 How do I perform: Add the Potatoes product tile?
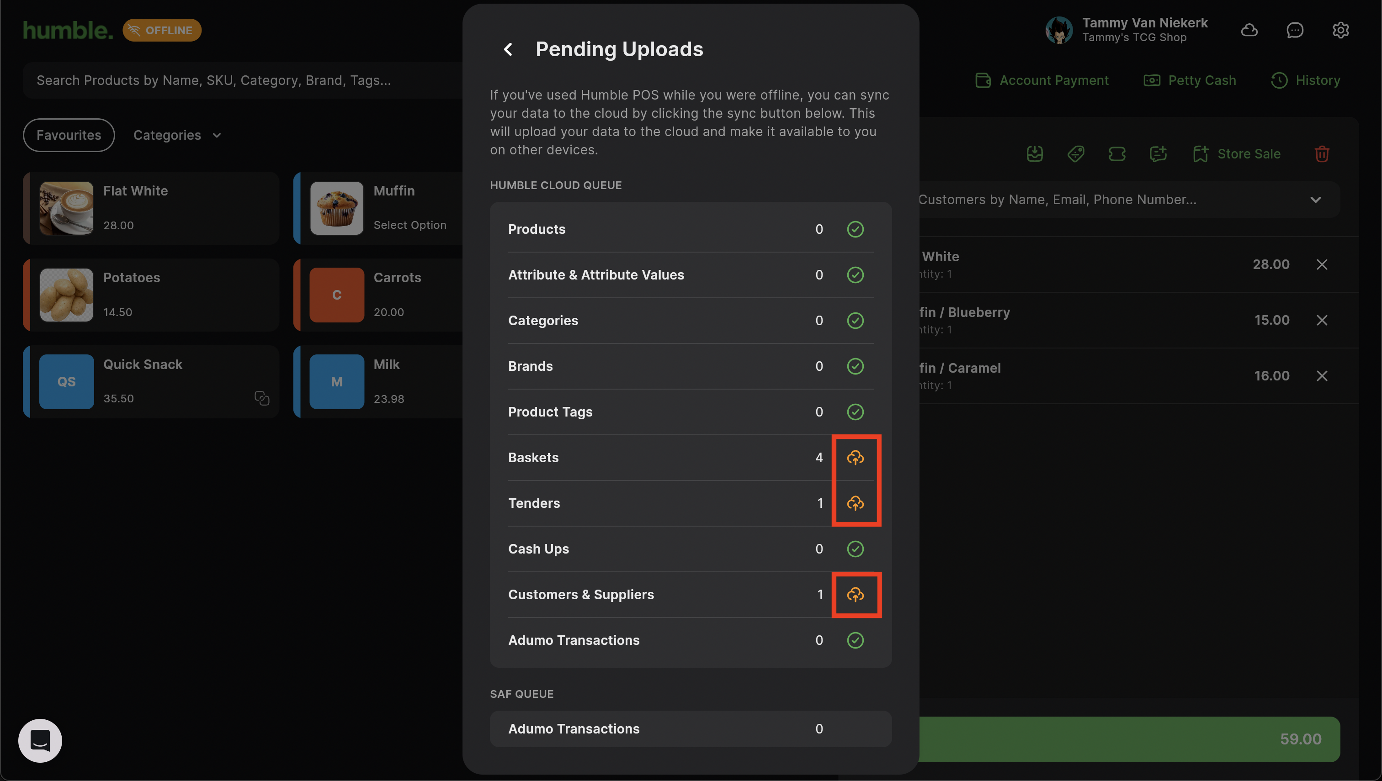click(151, 295)
